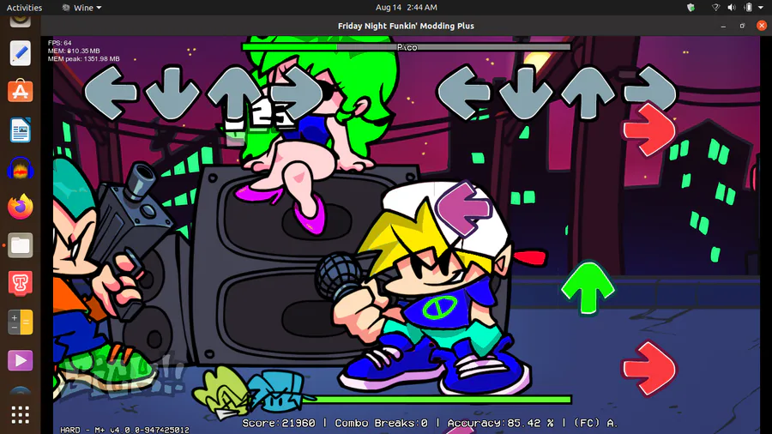Screen dimensions: 772x434
Task: Click the Accuracy 85.42 % text
Action: point(500,423)
